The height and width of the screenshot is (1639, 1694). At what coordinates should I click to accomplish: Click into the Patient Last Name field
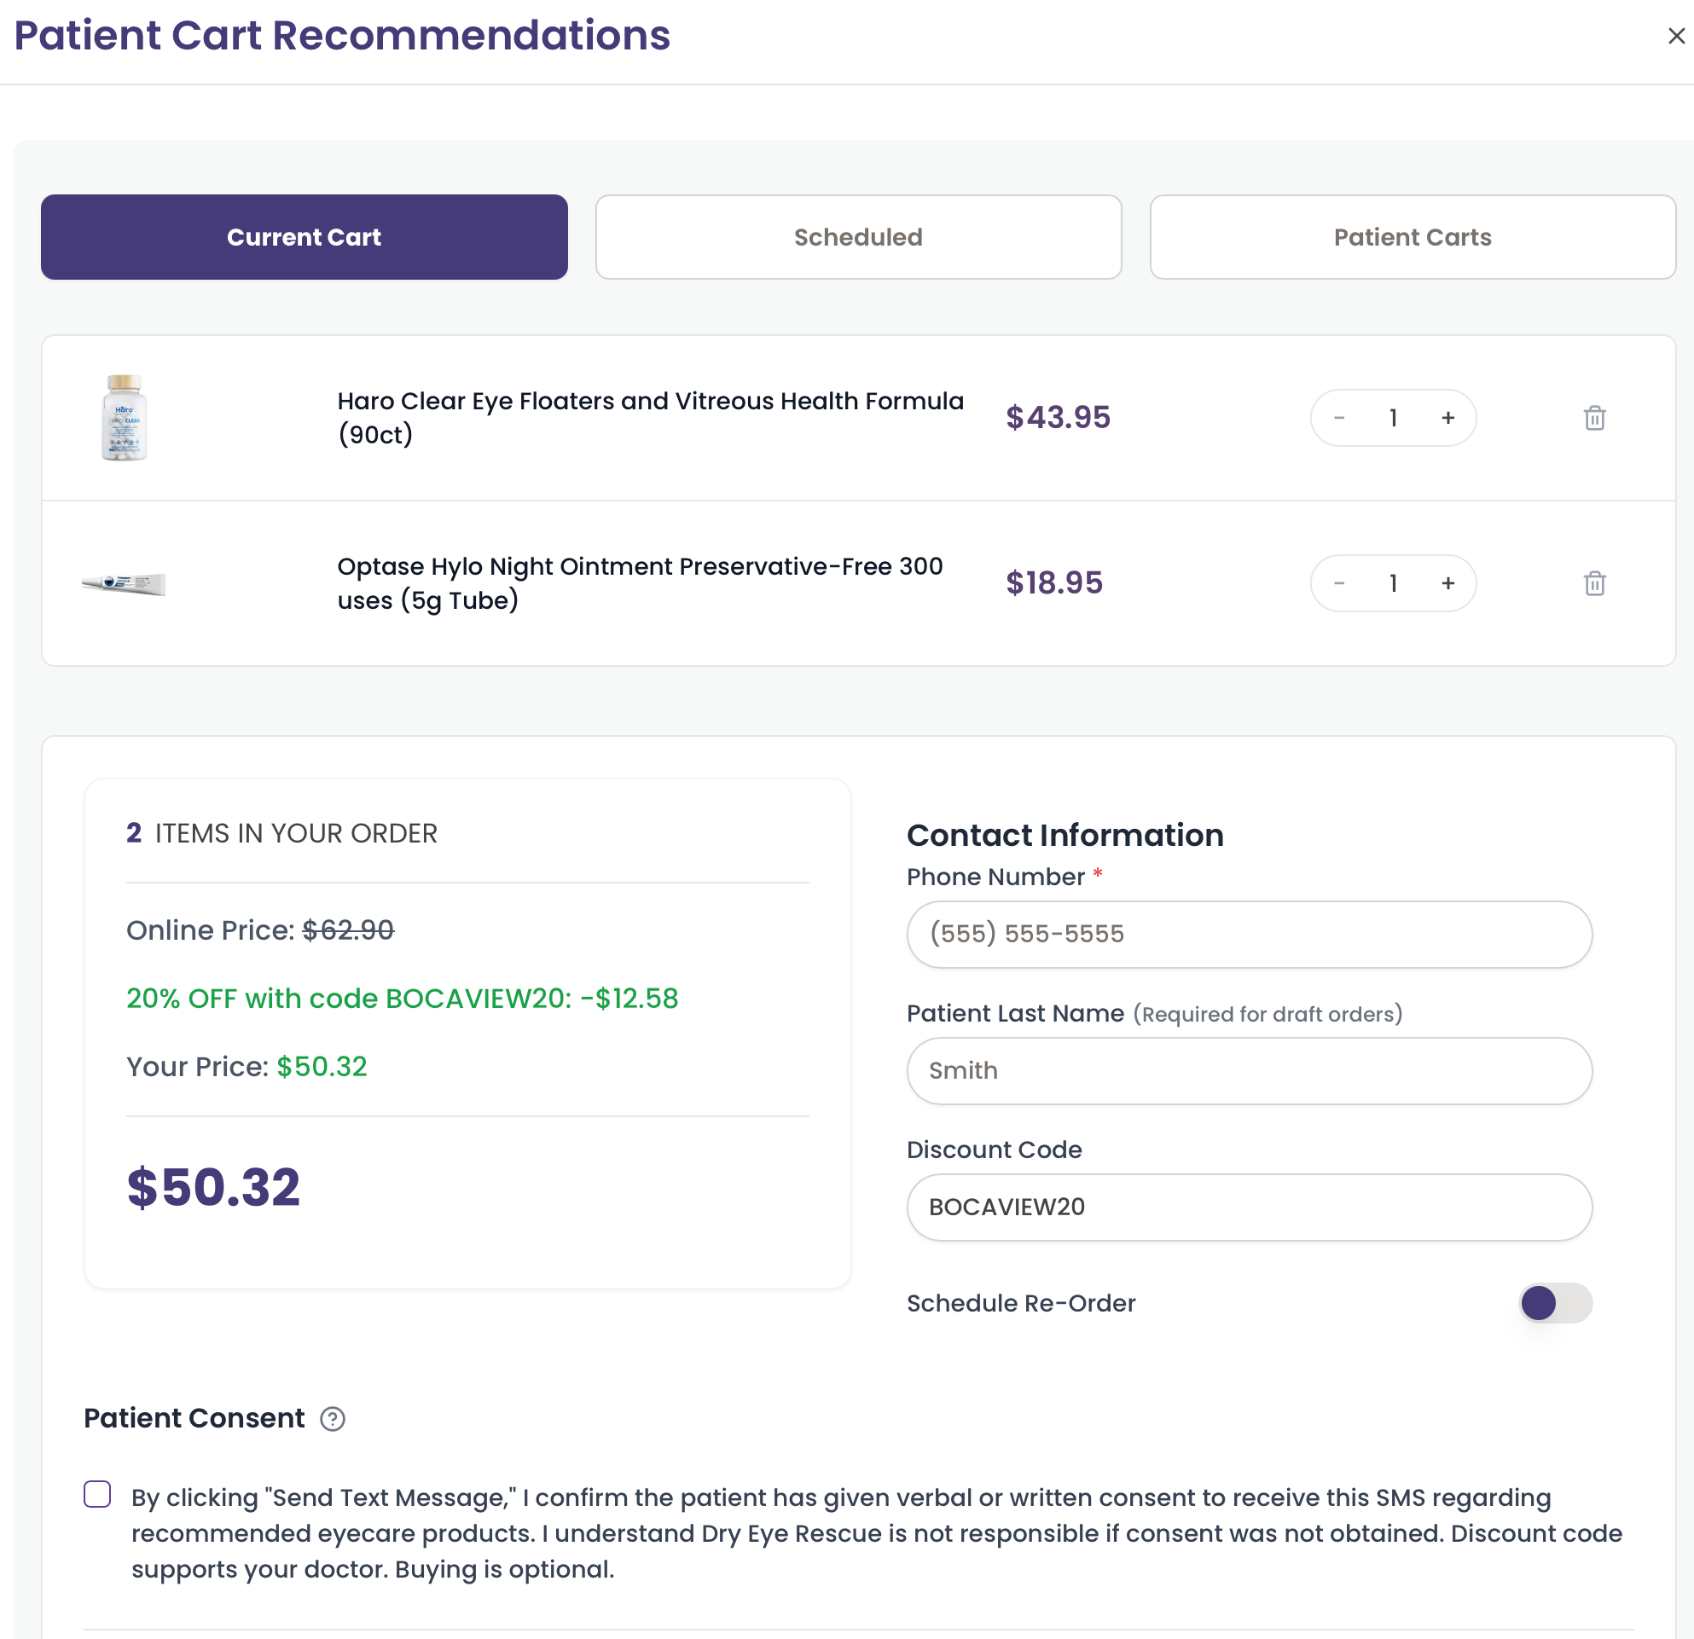click(x=1249, y=1070)
